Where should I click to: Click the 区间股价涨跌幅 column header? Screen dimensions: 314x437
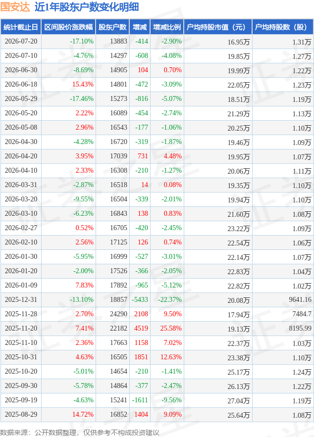point(68,27)
